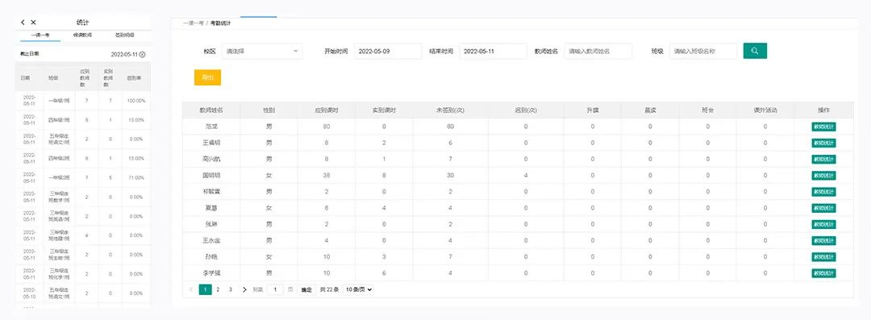Select page 2 in pagination
The image size is (871, 320).
(218, 289)
